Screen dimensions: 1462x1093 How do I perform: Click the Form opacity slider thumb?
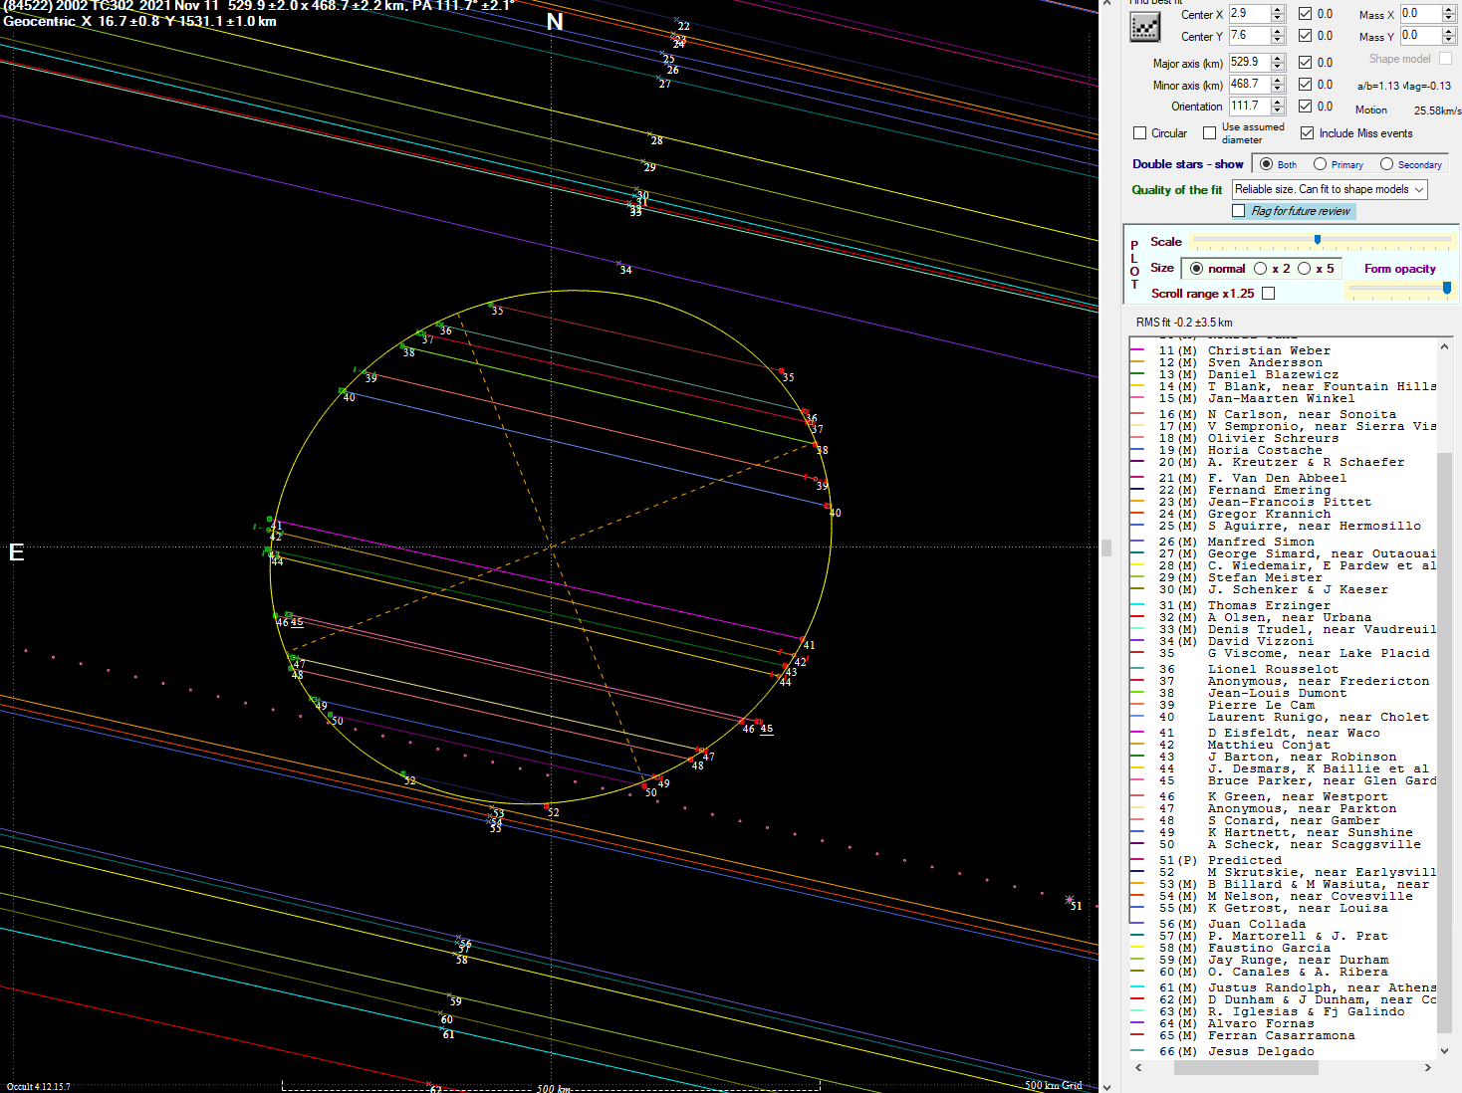[x=1447, y=288]
